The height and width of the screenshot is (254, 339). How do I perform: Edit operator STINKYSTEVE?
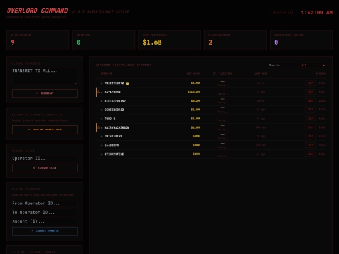(x=310, y=154)
